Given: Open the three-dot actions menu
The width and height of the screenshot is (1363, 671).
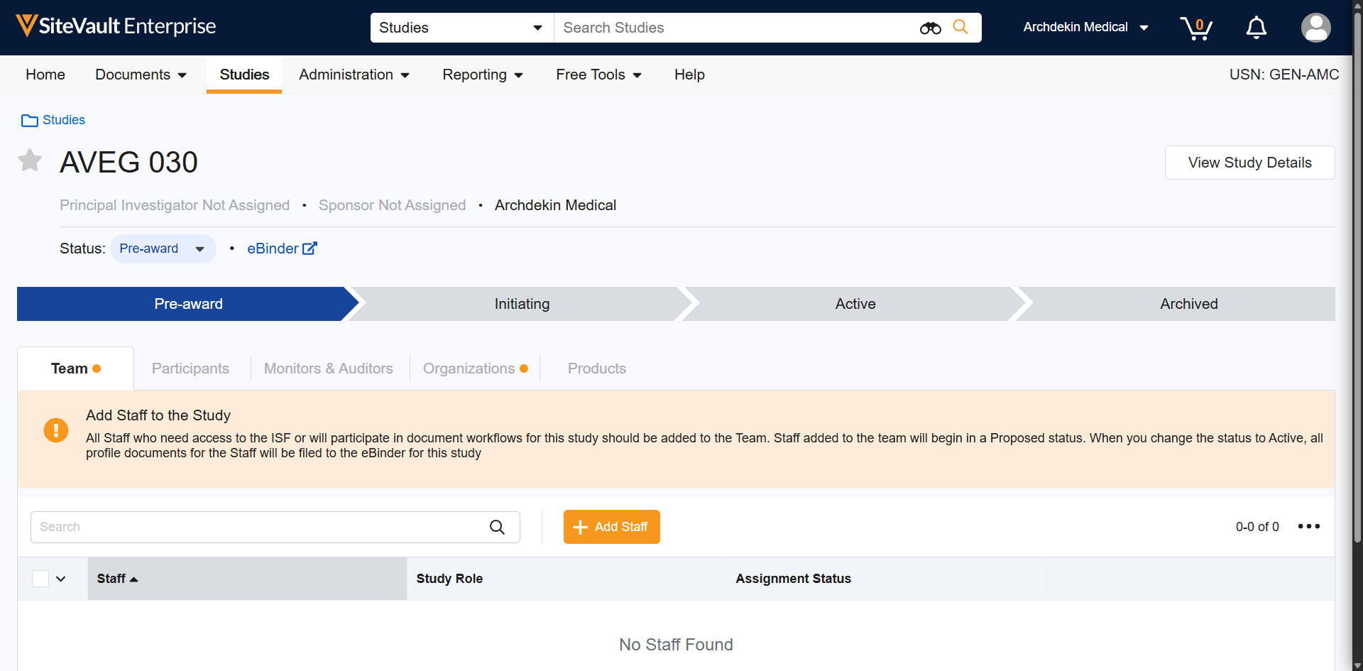Looking at the screenshot, I should (x=1308, y=526).
